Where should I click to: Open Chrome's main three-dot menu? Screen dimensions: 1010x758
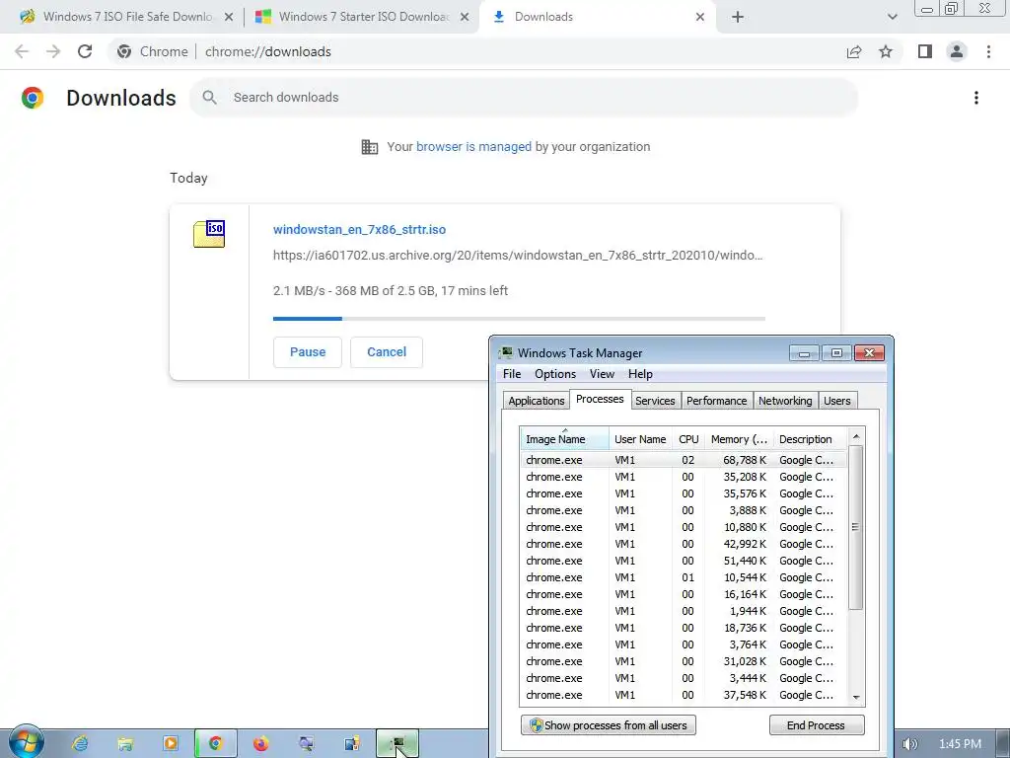click(x=988, y=51)
